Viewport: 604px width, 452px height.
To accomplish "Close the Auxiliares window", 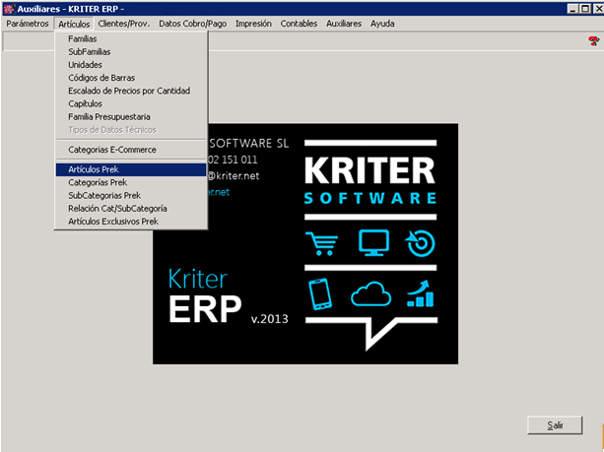I will click(598, 9).
